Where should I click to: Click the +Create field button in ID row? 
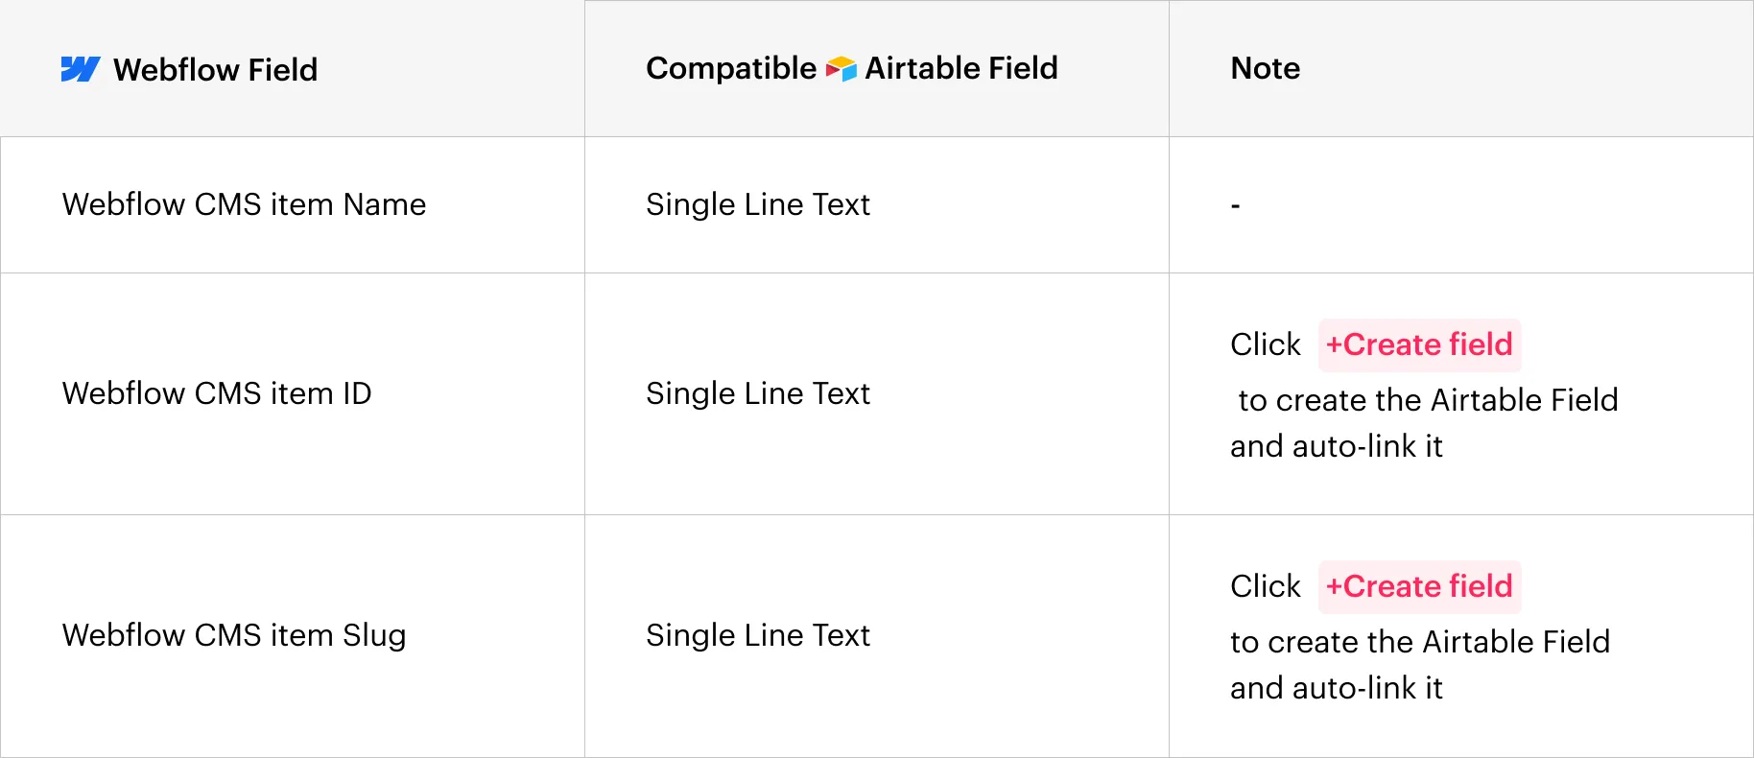pyautogui.click(x=1419, y=345)
